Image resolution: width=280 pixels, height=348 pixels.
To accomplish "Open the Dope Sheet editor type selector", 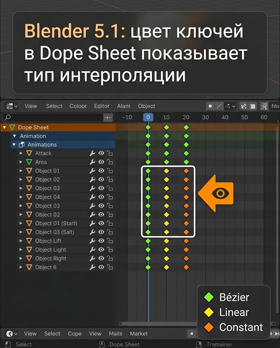I will pyautogui.click(x=11, y=106).
